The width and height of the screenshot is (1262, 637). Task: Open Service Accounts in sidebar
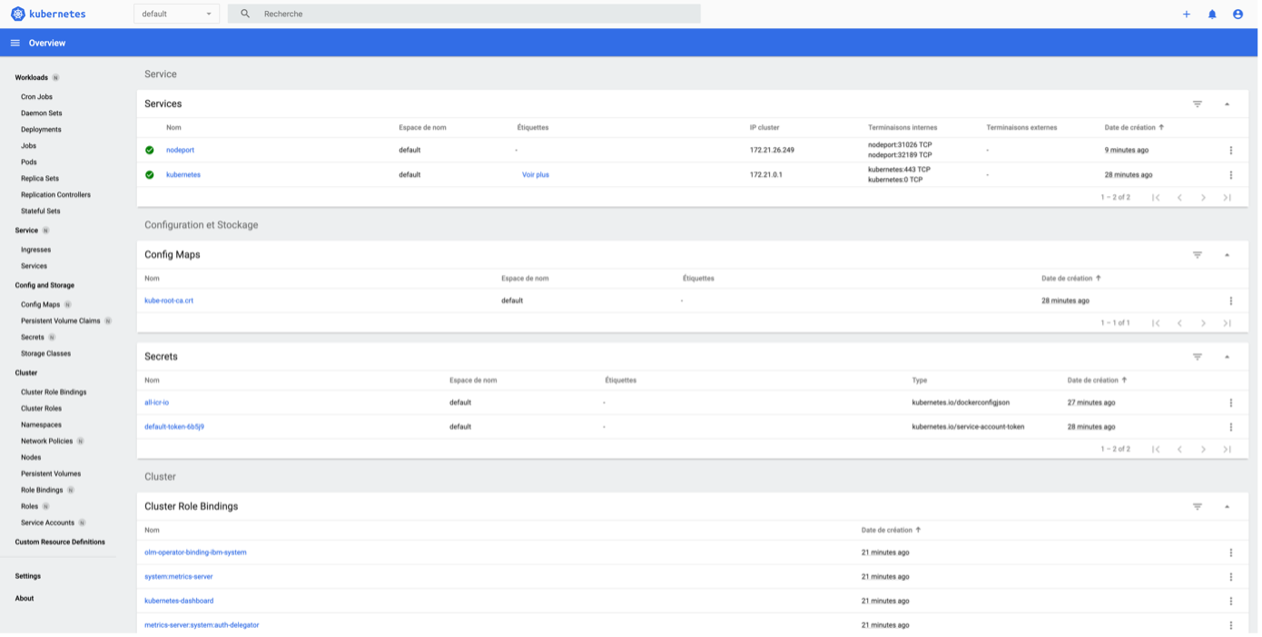pos(47,523)
